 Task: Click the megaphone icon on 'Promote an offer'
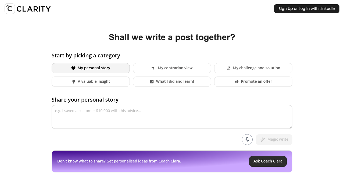(x=236, y=81)
